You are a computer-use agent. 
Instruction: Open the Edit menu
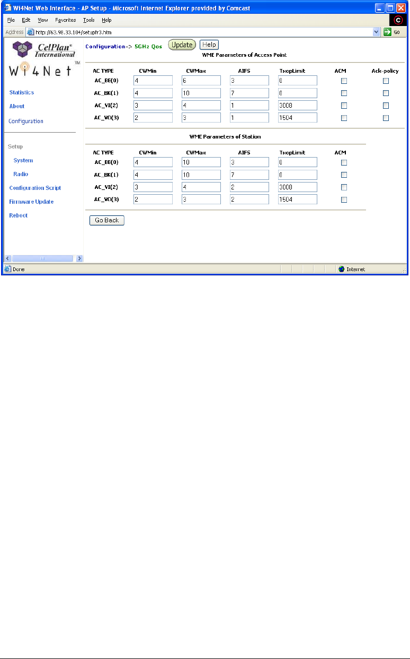tap(26, 20)
